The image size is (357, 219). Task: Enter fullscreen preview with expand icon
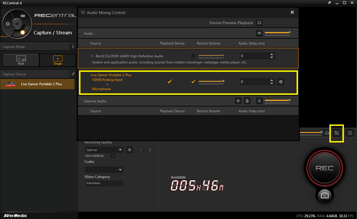tap(350, 133)
